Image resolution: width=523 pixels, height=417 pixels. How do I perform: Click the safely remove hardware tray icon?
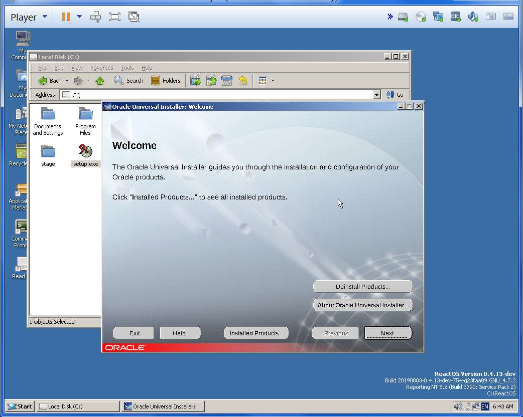pyautogui.click(x=468, y=406)
